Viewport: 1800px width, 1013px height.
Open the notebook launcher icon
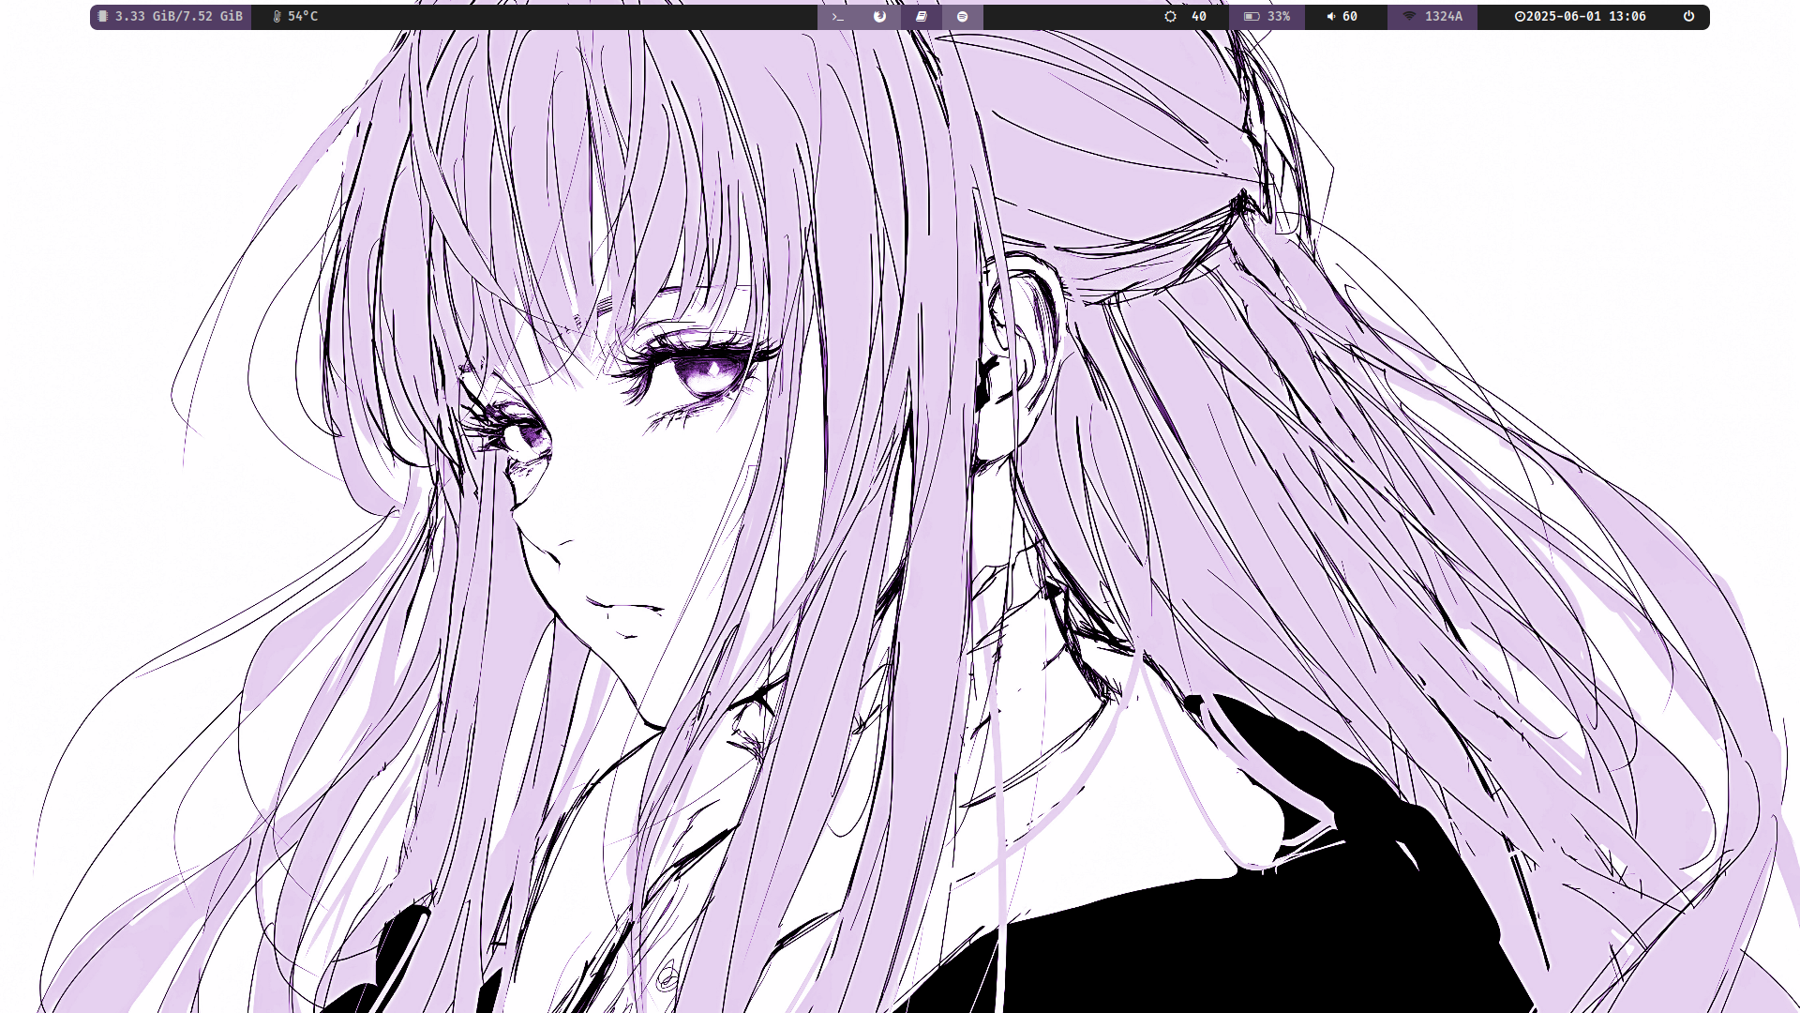point(922,17)
